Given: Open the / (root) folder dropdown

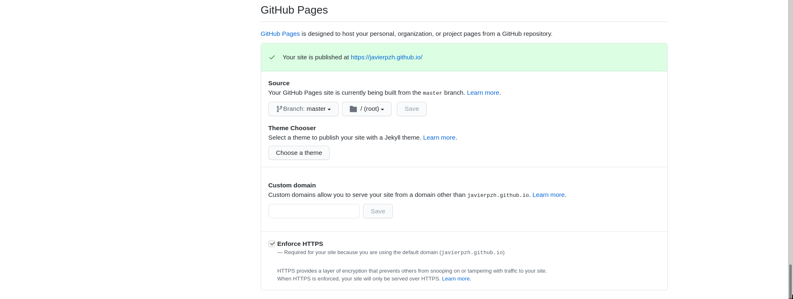Looking at the screenshot, I should point(367,109).
